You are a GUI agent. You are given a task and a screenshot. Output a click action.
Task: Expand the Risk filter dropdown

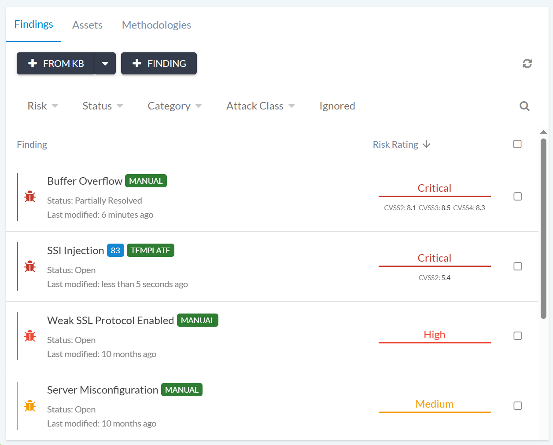tap(43, 106)
